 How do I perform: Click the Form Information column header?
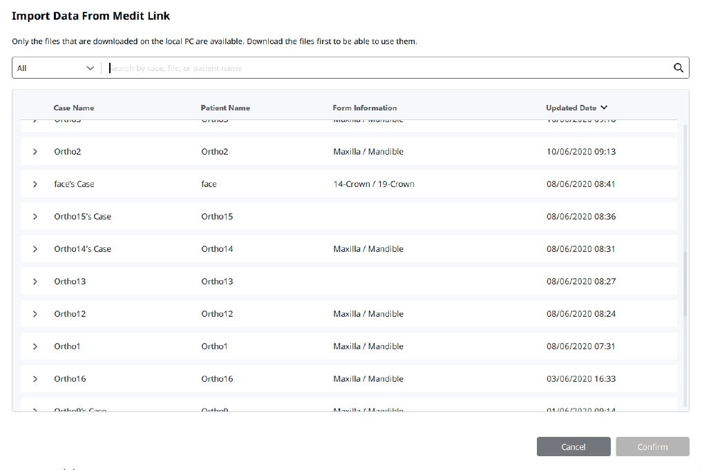pyautogui.click(x=364, y=108)
